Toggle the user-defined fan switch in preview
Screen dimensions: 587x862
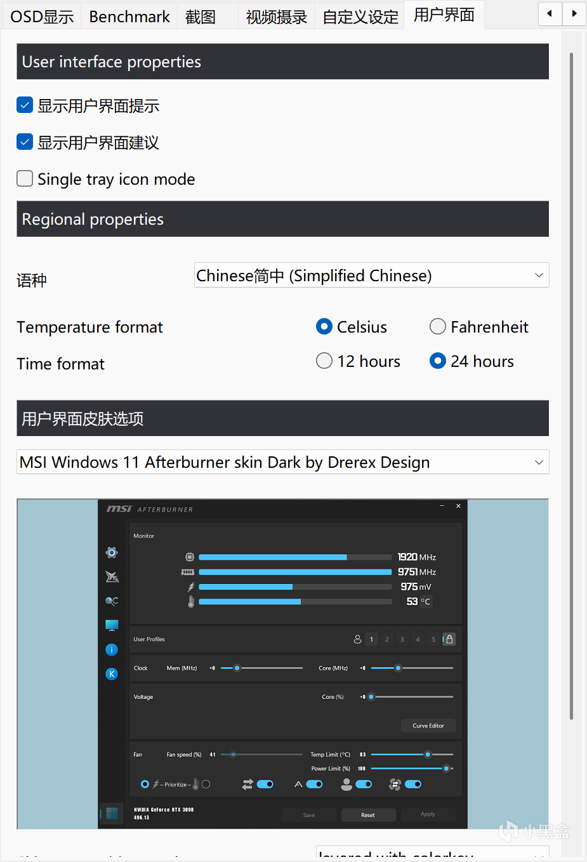364,785
